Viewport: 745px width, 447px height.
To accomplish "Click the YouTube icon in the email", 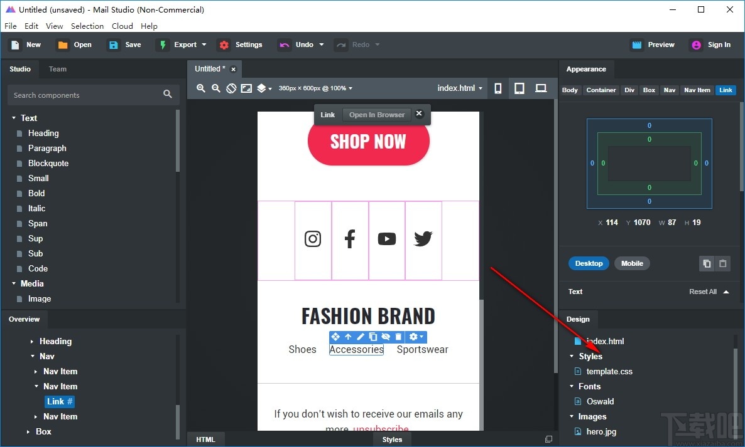I will [387, 239].
